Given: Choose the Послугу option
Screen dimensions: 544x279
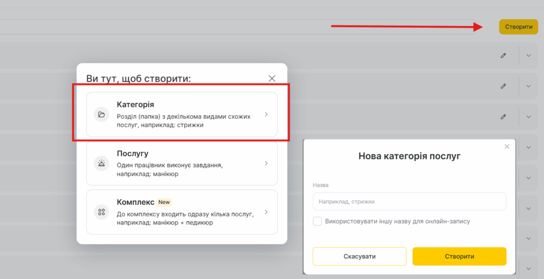Looking at the screenshot, I should click(x=182, y=163).
